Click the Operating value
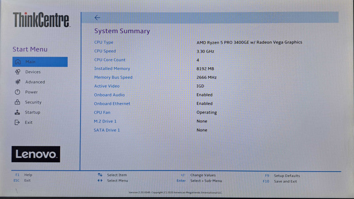The width and height of the screenshot is (354, 199). pos(207,112)
